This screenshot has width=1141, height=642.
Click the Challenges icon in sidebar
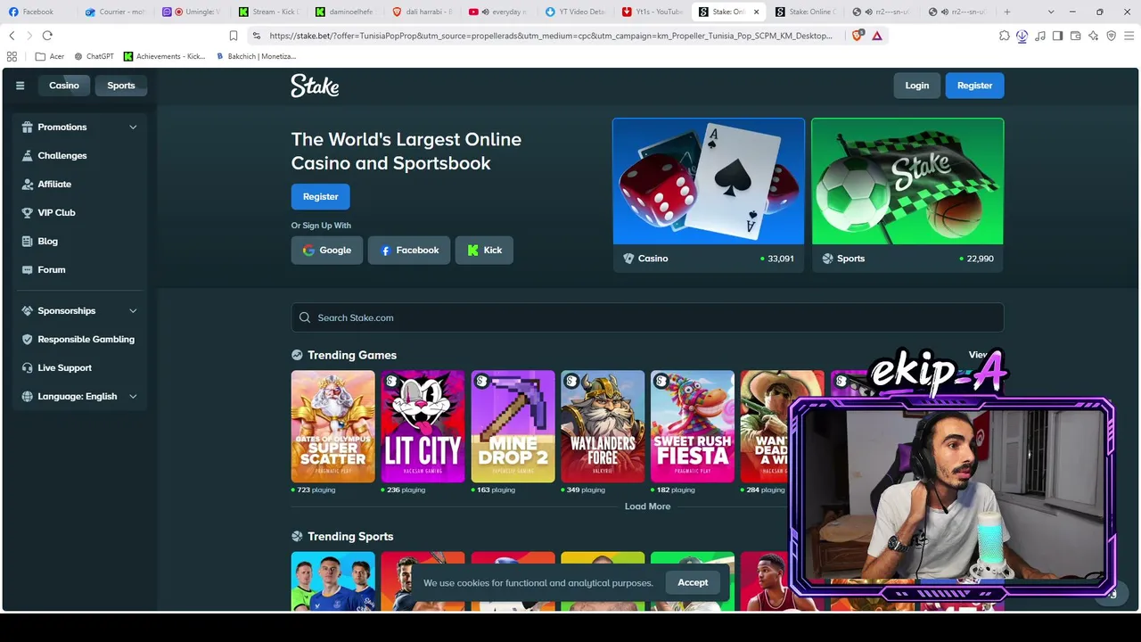coord(27,155)
